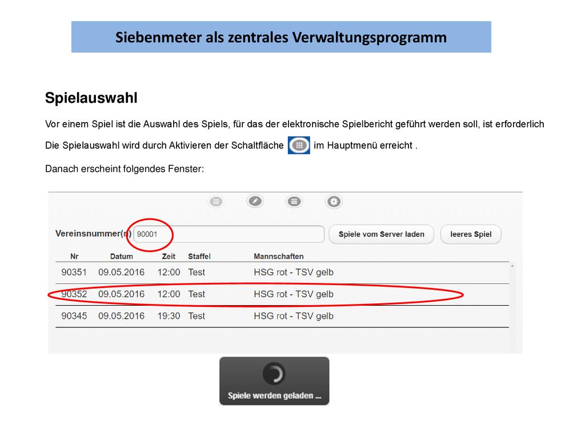This screenshot has height=438, width=585.
Task: Click Siebenmeter als zentrales Verwaltungsprogramm title
Action: pos(281,37)
